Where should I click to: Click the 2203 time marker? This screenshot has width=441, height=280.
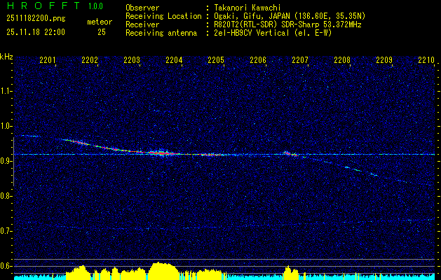[132, 59]
